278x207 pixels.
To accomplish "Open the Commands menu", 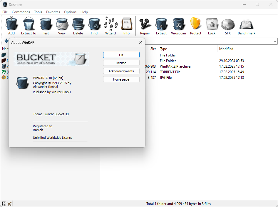I will click(x=21, y=12).
